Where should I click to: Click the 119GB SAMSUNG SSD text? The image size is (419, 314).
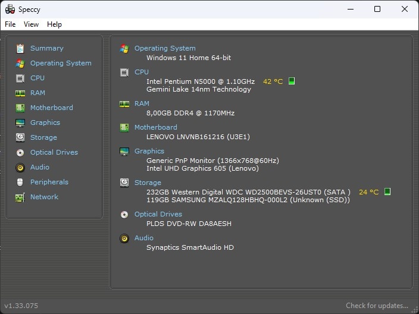coord(248,200)
